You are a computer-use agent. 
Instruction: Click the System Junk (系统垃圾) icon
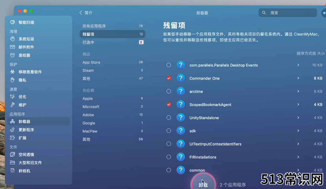(x=13, y=39)
